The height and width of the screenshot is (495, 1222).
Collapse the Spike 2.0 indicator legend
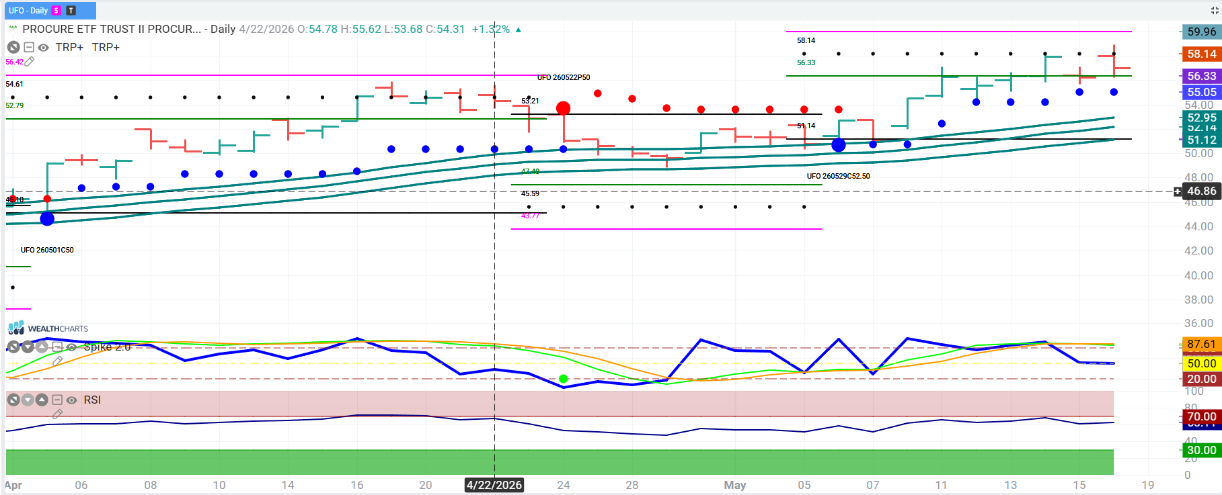[57, 347]
